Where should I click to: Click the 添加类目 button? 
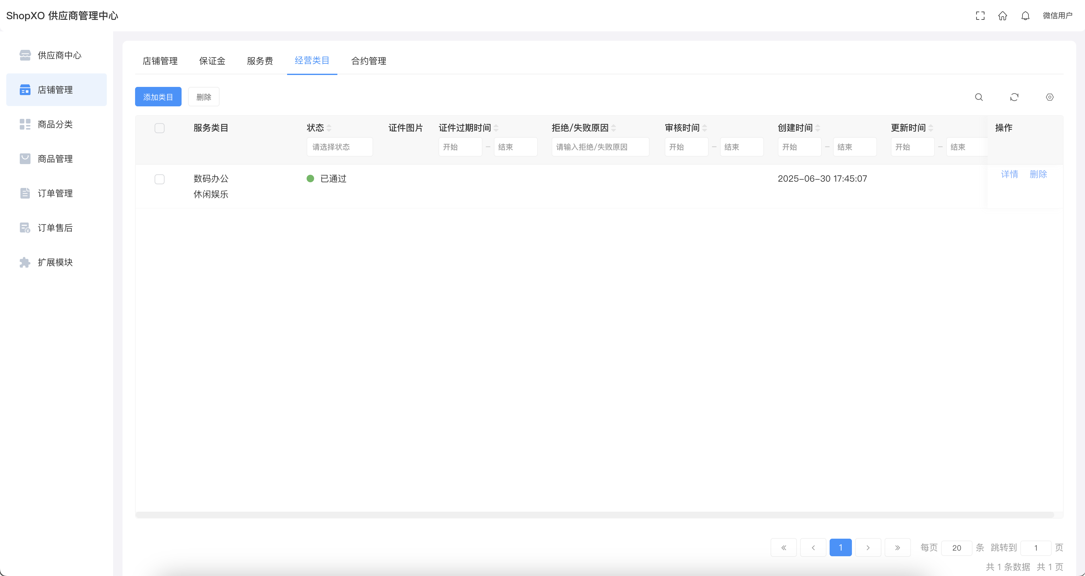[x=158, y=97]
